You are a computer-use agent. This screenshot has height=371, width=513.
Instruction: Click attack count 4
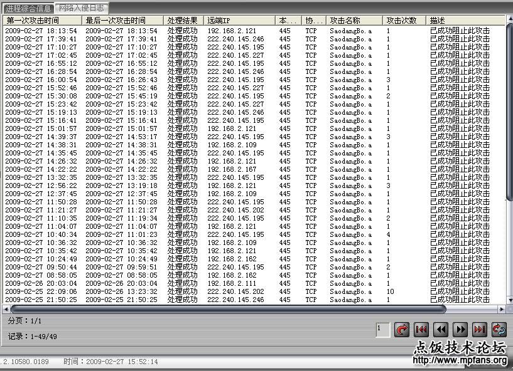388,234
